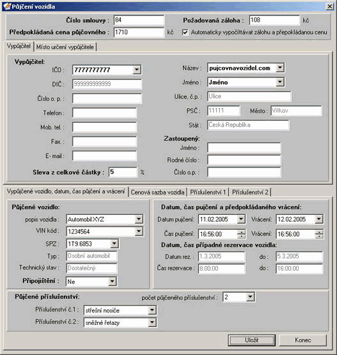This screenshot has width=337, height=355.
Task: Open the Příslušenství 1 tab
Action: [x=208, y=193]
